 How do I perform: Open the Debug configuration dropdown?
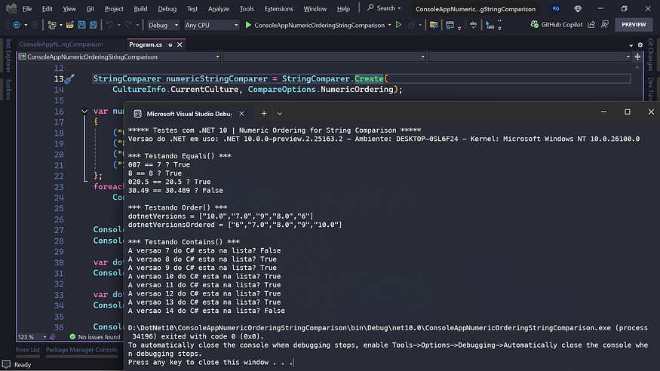(164, 25)
